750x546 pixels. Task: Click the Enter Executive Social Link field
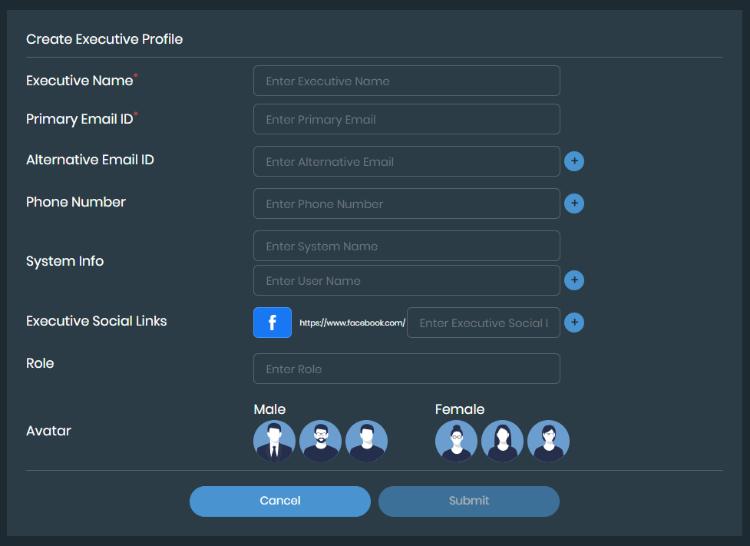coord(483,323)
